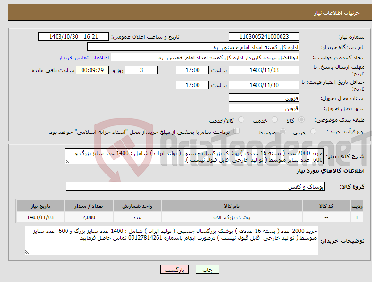Click the price validity date 1403/11/30 field
The height and width of the screenshot is (282, 372).
point(264,85)
